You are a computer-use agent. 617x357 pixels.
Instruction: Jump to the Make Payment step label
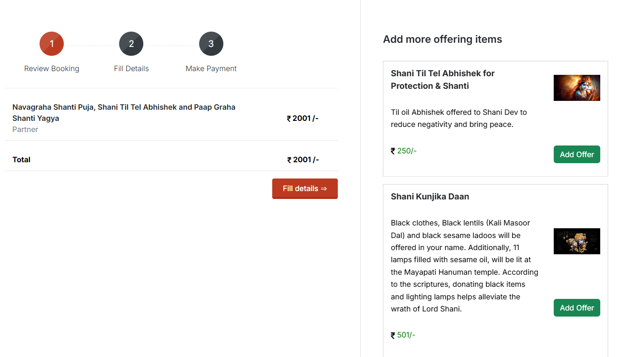click(211, 68)
